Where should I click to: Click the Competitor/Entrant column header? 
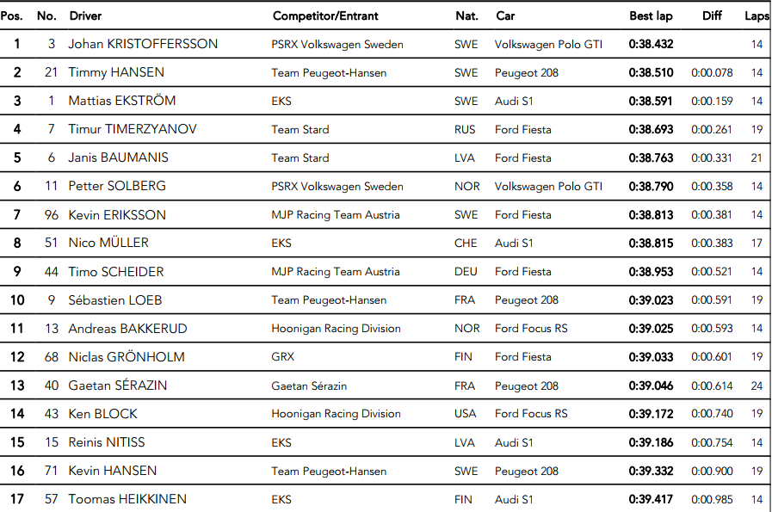tap(325, 15)
